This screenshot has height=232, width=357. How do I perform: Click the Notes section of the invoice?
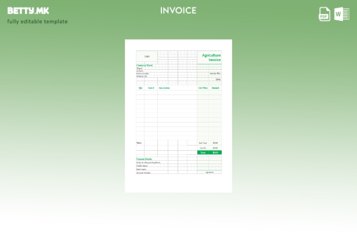[139, 143]
